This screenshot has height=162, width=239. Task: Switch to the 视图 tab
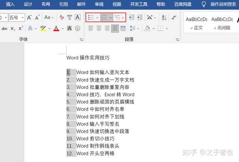[117, 4]
